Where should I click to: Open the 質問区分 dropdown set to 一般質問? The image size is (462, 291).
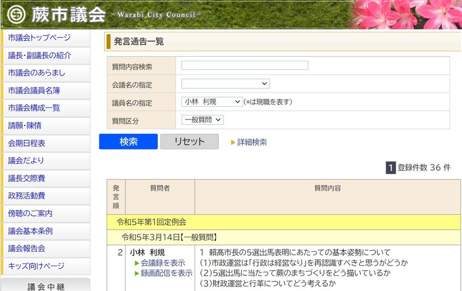(202, 120)
